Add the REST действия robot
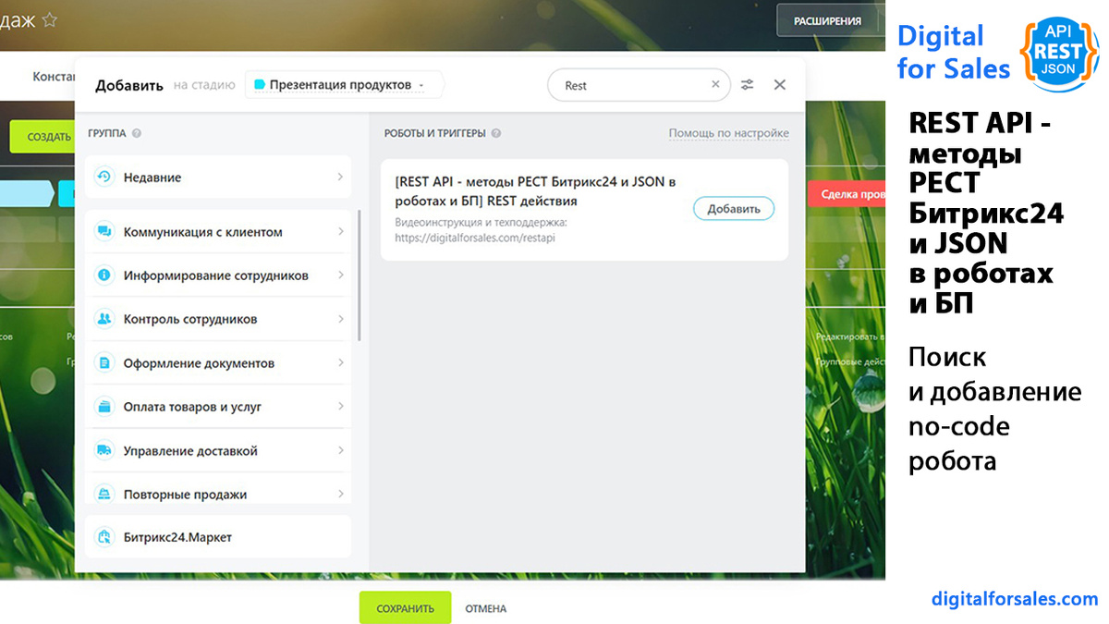Image resolution: width=1109 pixels, height=624 pixels. (x=733, y=209)
